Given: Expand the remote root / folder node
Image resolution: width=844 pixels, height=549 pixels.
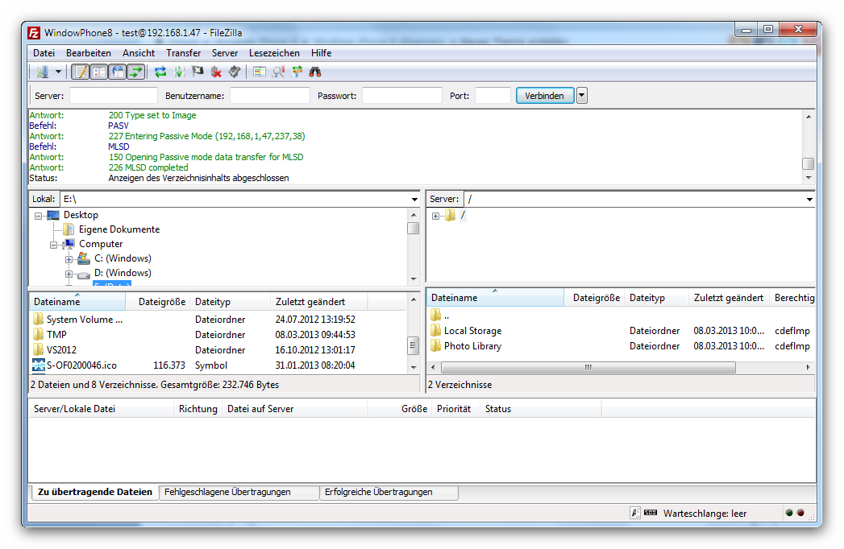Looking at the screenshot, I should [x=435, y=216].
